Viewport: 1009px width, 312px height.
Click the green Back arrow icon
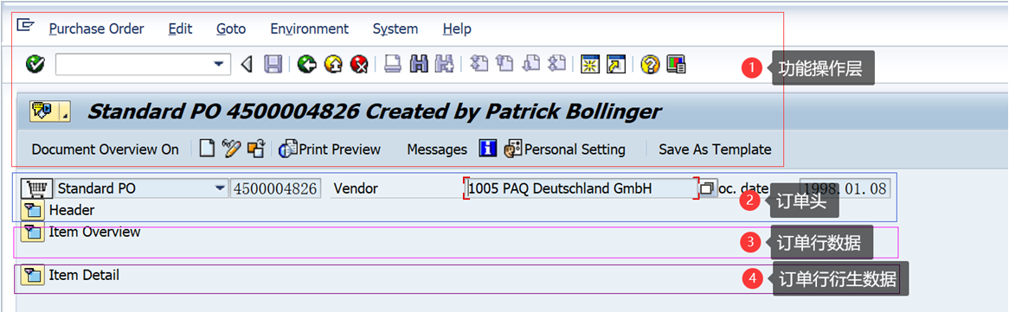point(307,64)
